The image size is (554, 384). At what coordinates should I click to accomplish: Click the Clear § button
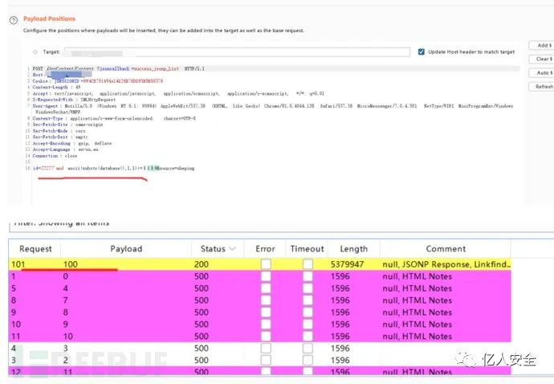click(x=543, y=59)
